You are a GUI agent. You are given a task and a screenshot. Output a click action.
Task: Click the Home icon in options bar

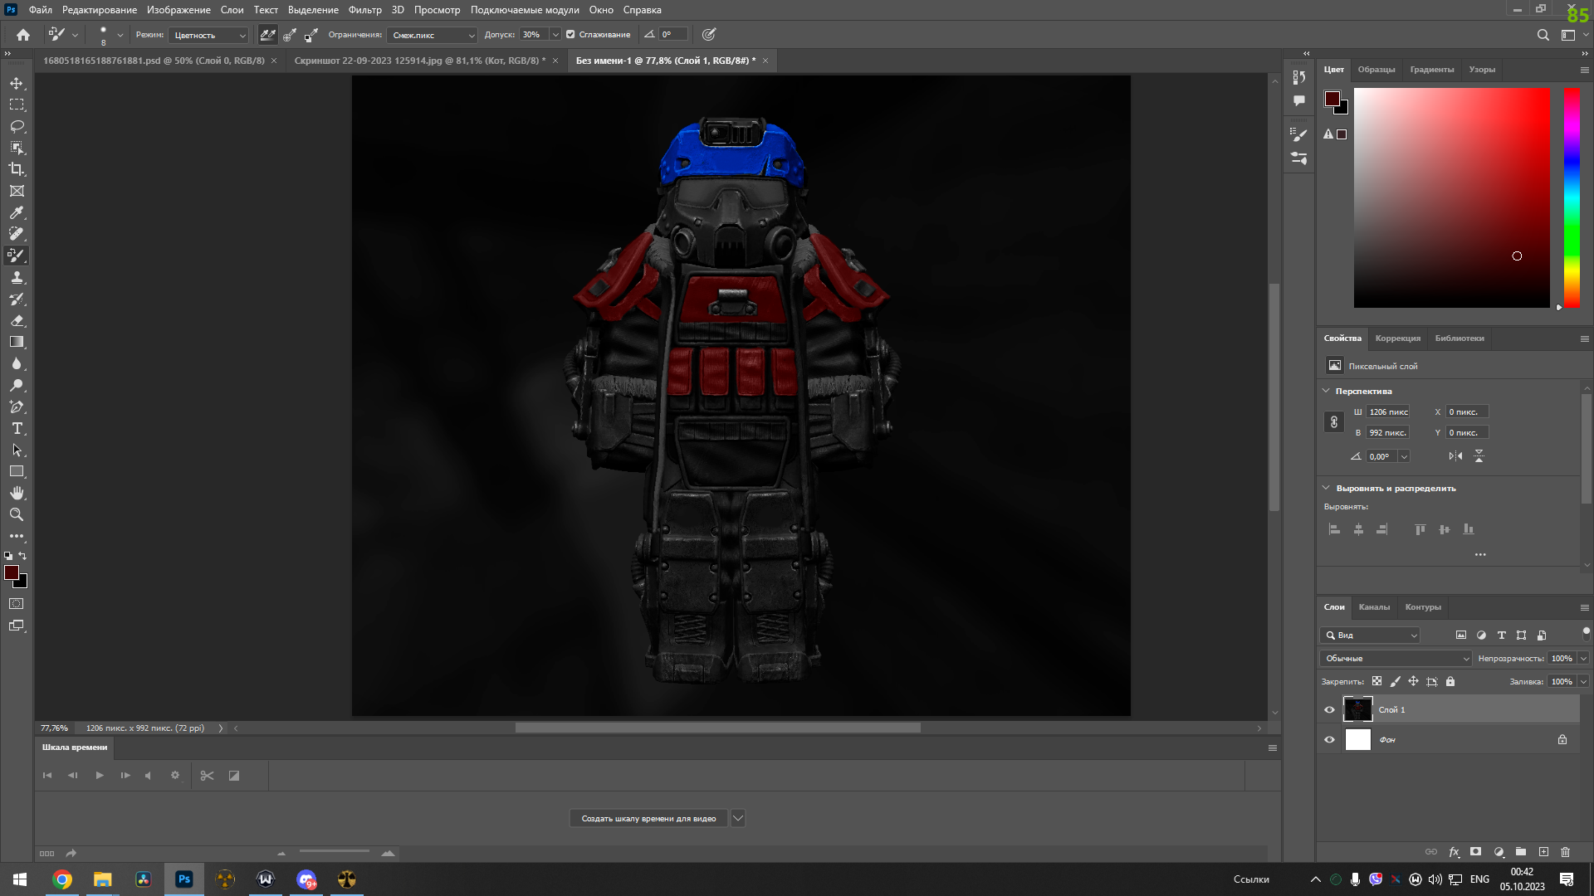[23, 35]
